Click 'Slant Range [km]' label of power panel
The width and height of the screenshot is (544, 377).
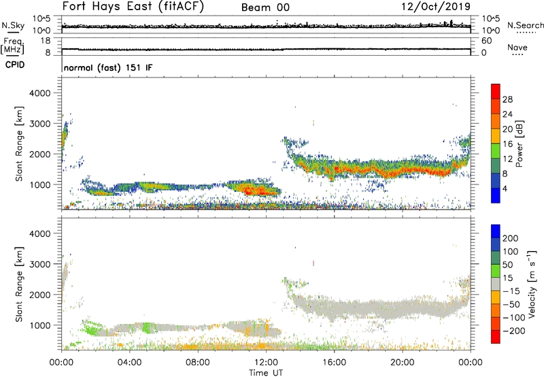pos(19,144)
